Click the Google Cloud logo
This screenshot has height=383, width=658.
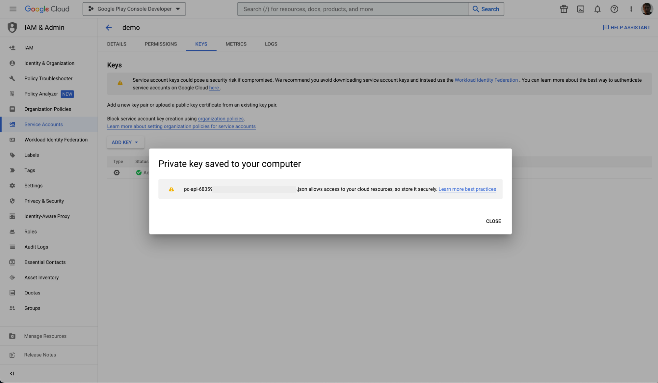click(x=47, y=9)
